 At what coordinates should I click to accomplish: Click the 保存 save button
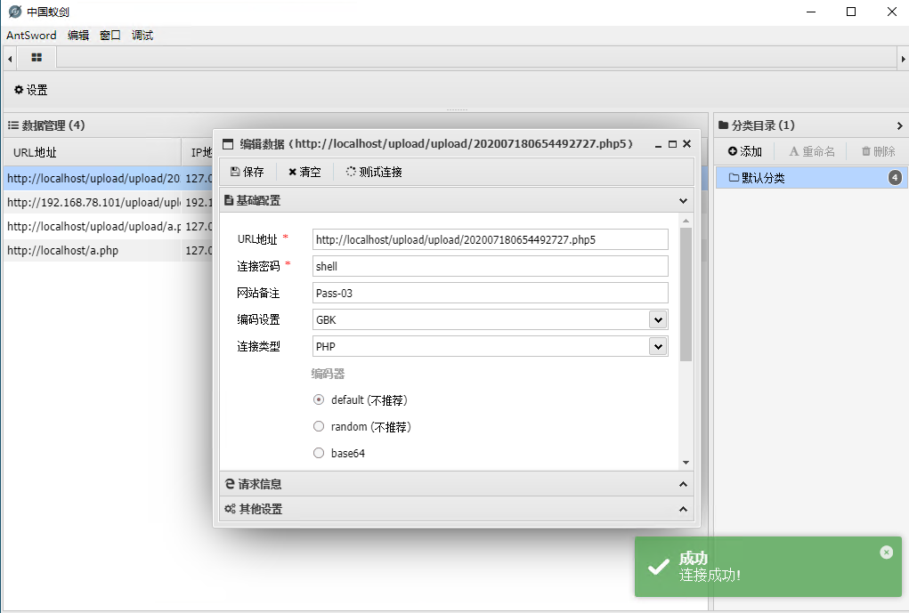pyautogui.click(x=247, y=172)
